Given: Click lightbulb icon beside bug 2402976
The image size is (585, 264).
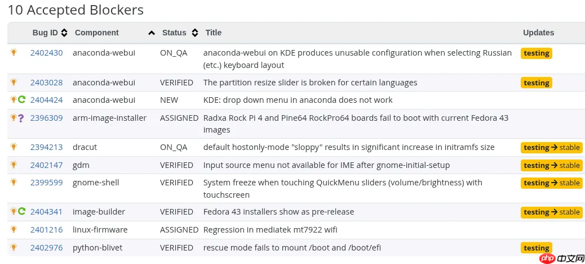Looking at the screenshot, I should click(x=14, y=247).
